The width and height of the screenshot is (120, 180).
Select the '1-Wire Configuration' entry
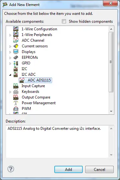coord(39,29)
